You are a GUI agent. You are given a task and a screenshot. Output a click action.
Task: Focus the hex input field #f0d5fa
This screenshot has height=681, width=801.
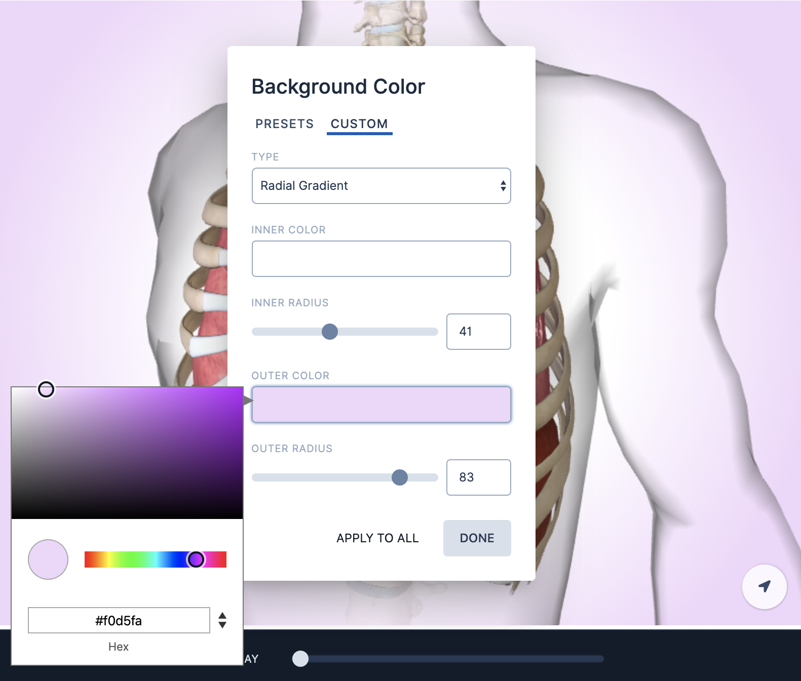tap(119, 620)
